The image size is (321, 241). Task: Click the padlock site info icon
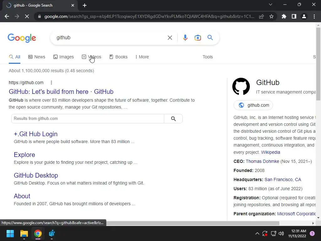39,16
